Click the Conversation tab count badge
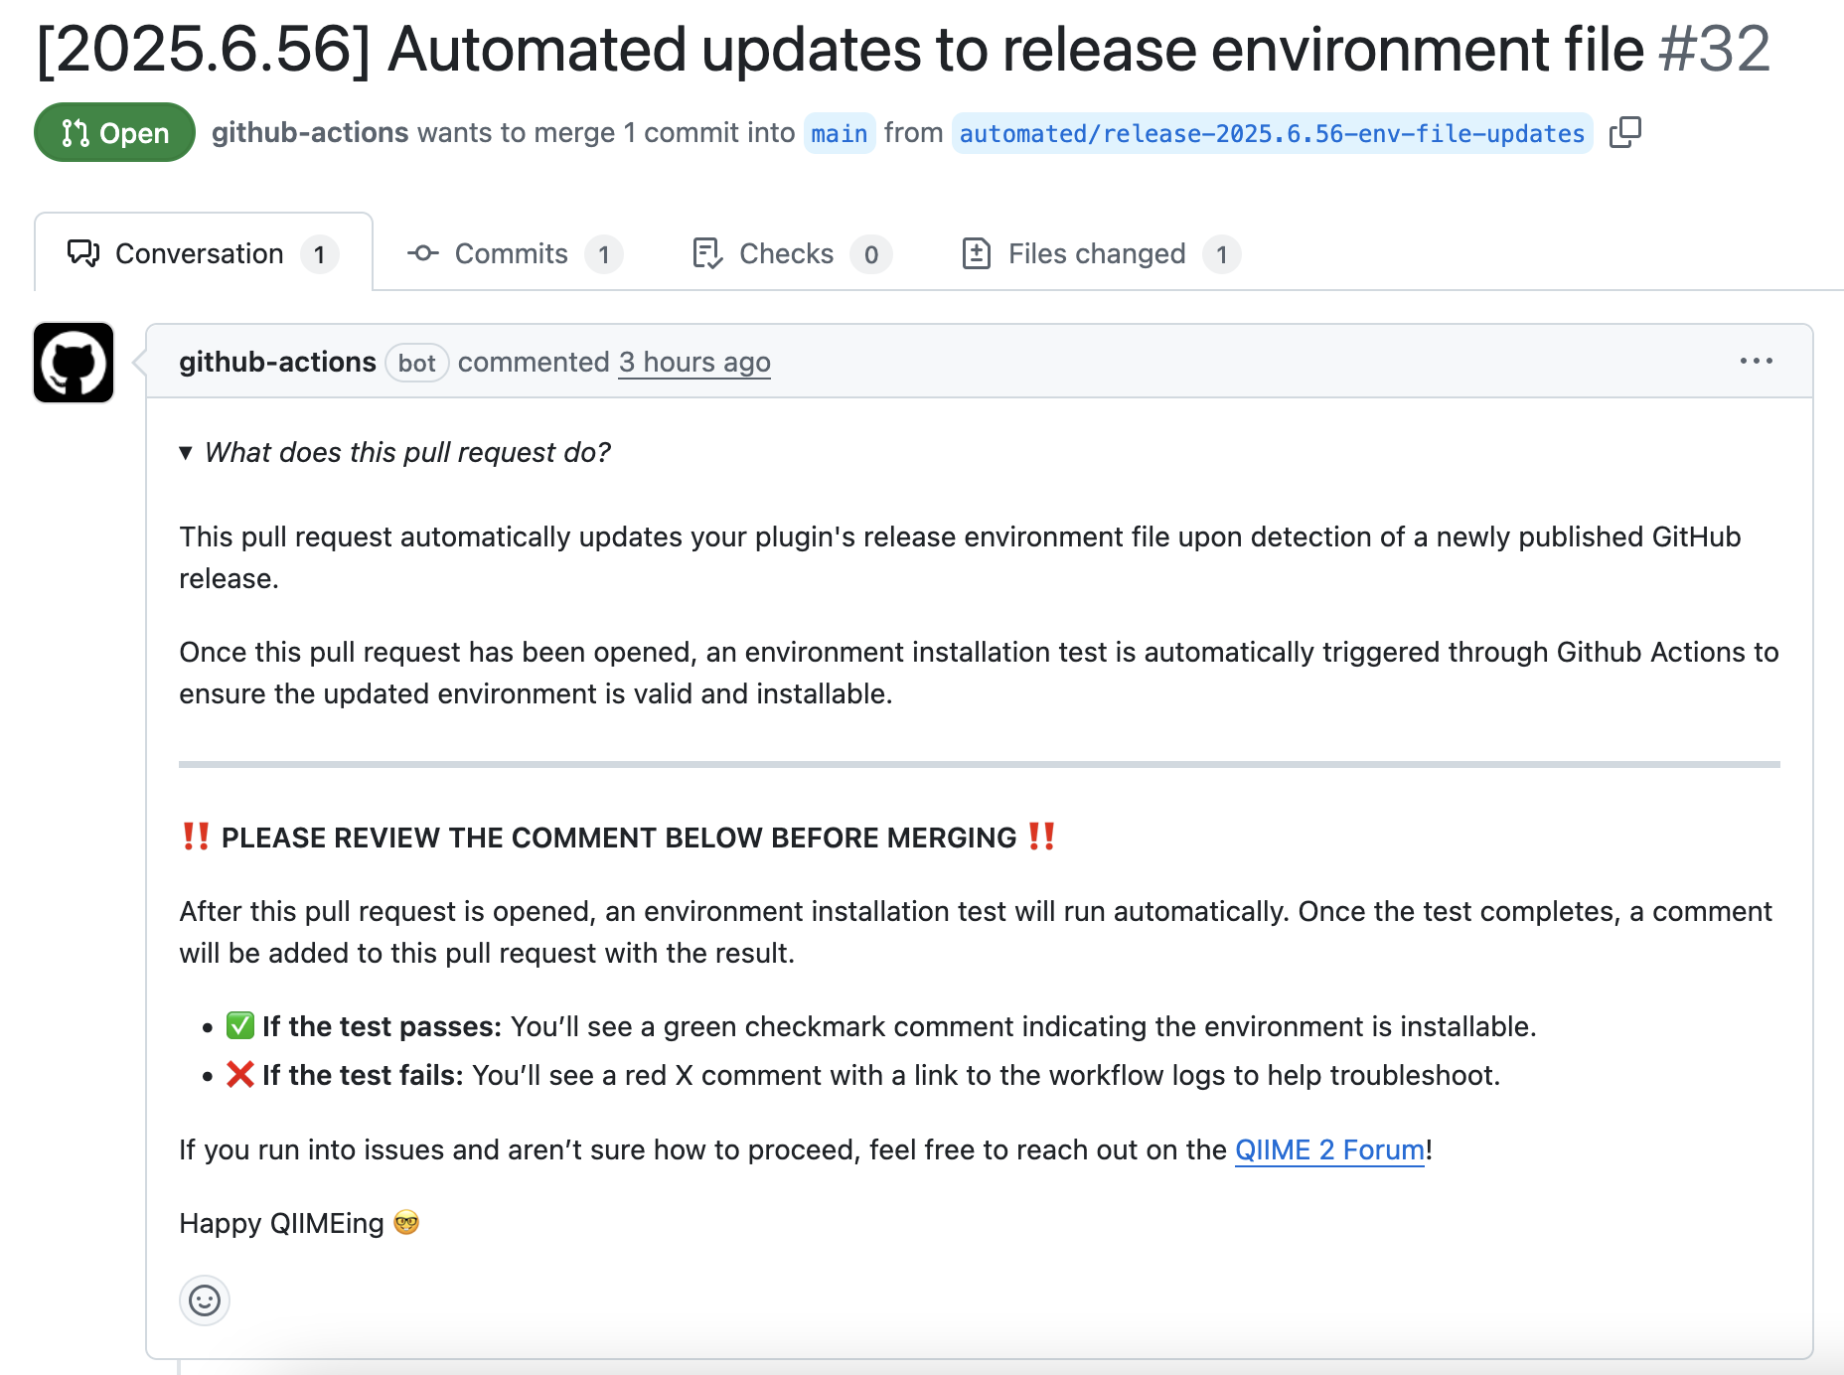 (x=319, y=254)
